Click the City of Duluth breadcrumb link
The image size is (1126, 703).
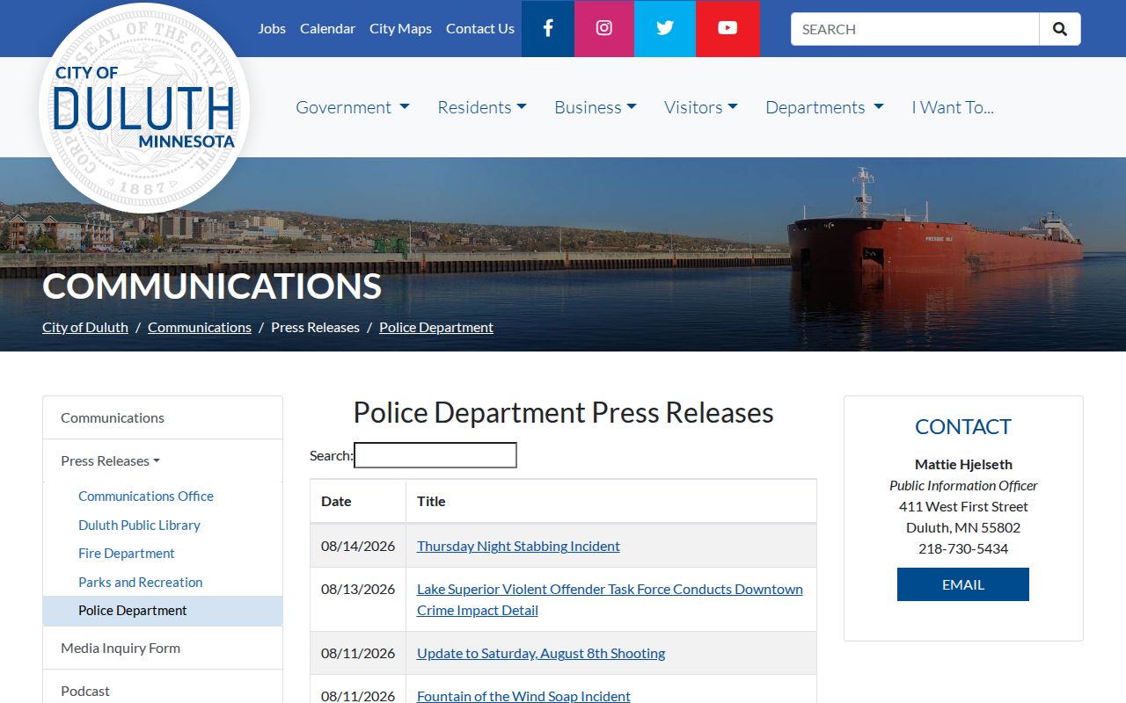(x=85, y=327)
